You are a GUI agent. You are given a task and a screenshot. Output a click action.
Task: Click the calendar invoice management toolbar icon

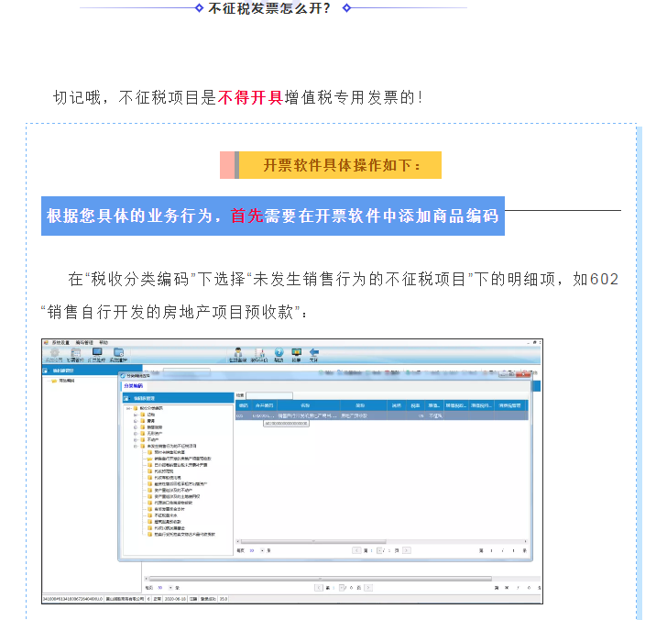tap(76, 352)
